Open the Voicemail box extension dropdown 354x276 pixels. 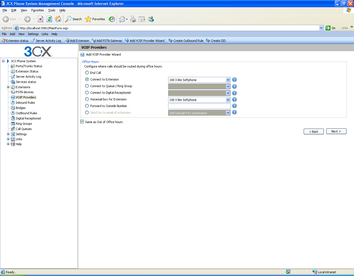(228, 100)
